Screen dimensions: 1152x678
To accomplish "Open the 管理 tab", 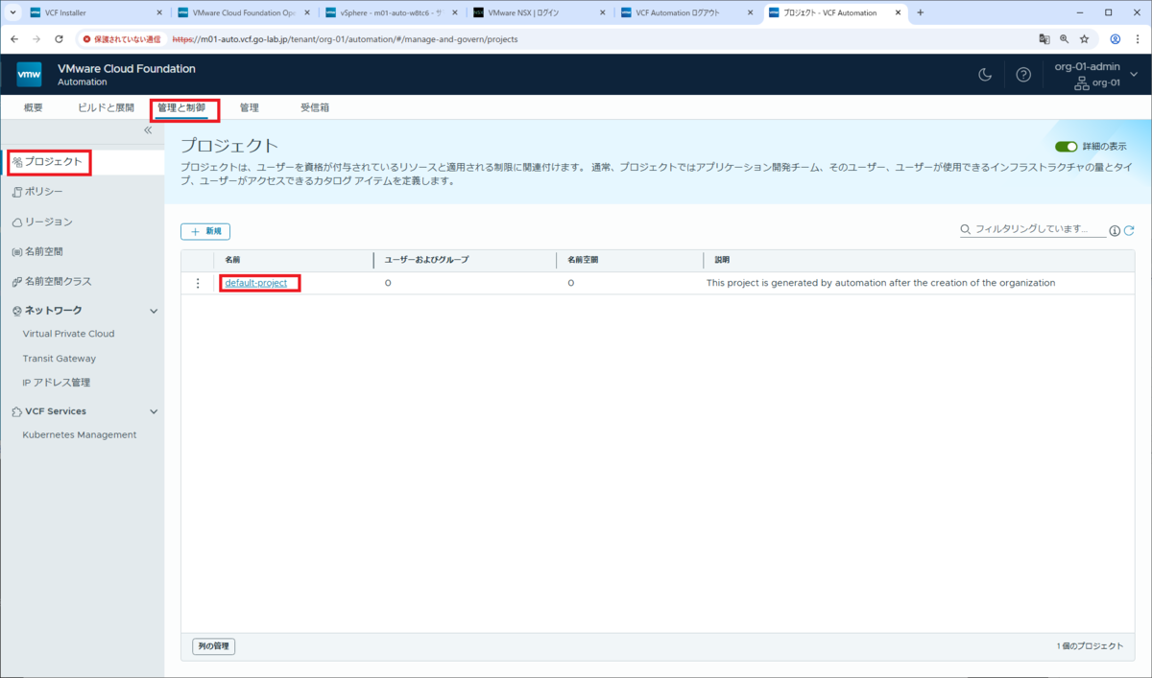I will tap(250, 107).
